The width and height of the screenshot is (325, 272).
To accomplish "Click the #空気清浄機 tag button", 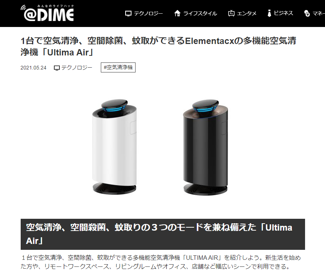I will tap(118, 67).
